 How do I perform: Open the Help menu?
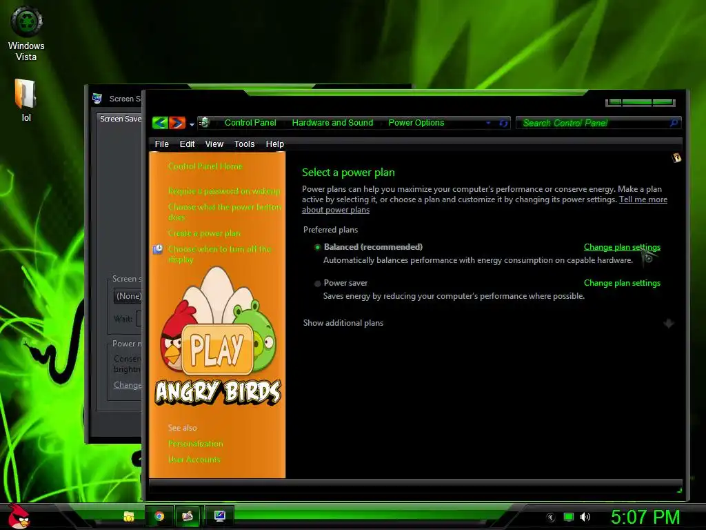click(x=274, y=144)
